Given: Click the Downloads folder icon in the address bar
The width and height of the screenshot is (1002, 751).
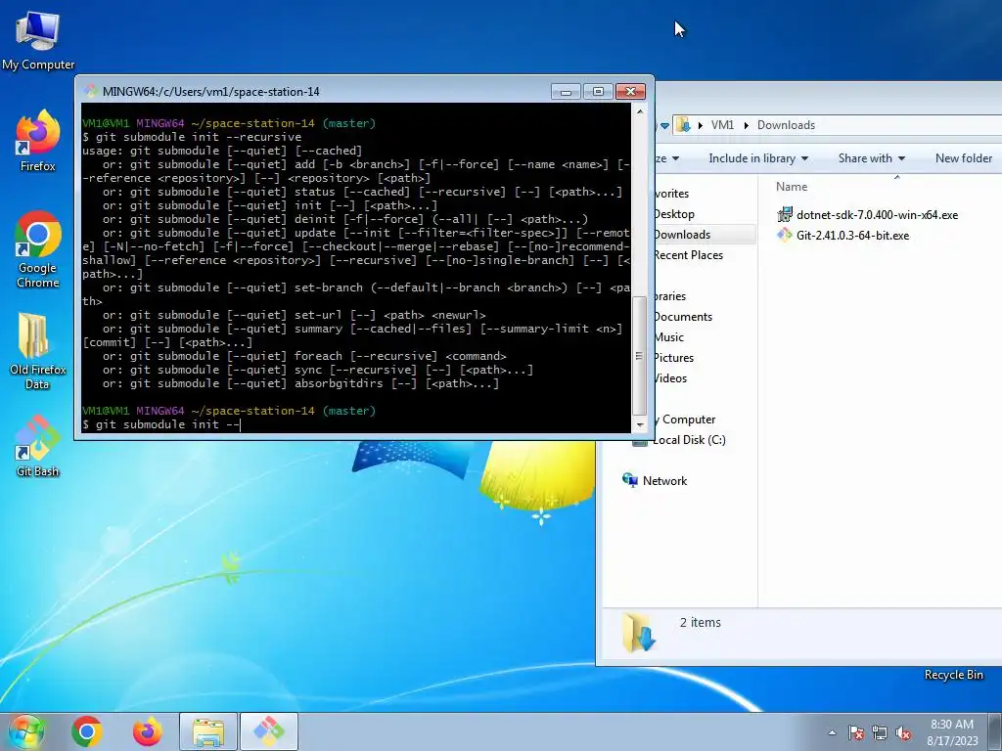Looking at the screenshot, I should pos(683,124).
